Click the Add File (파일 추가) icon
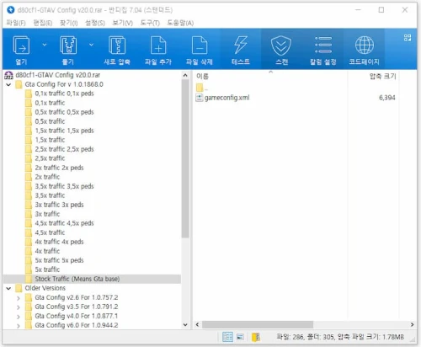The height and width of the screenshot is (347, 421). (158, 45)
